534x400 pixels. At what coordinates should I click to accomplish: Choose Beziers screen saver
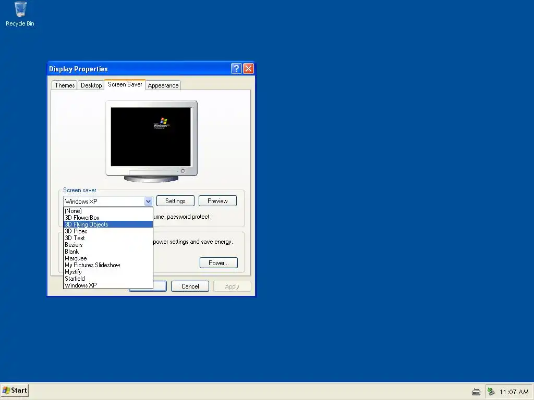tap(108, 245)
